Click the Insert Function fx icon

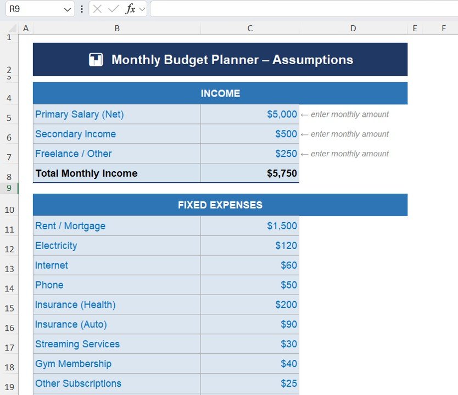130,9
